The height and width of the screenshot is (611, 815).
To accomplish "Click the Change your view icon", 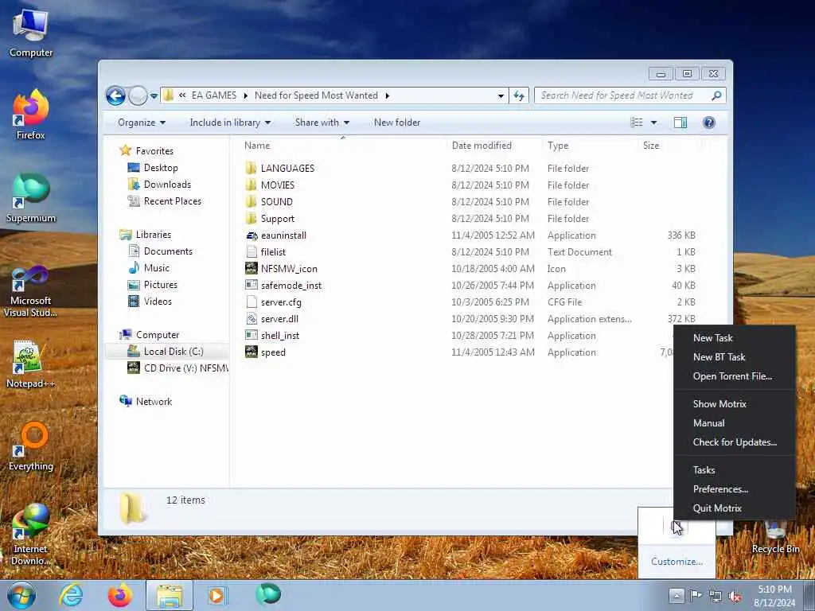I will click(x=637, y=123).
